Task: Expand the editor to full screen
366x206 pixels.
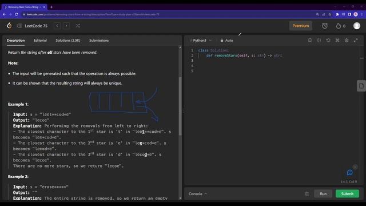Action: (x=356, y=40)
